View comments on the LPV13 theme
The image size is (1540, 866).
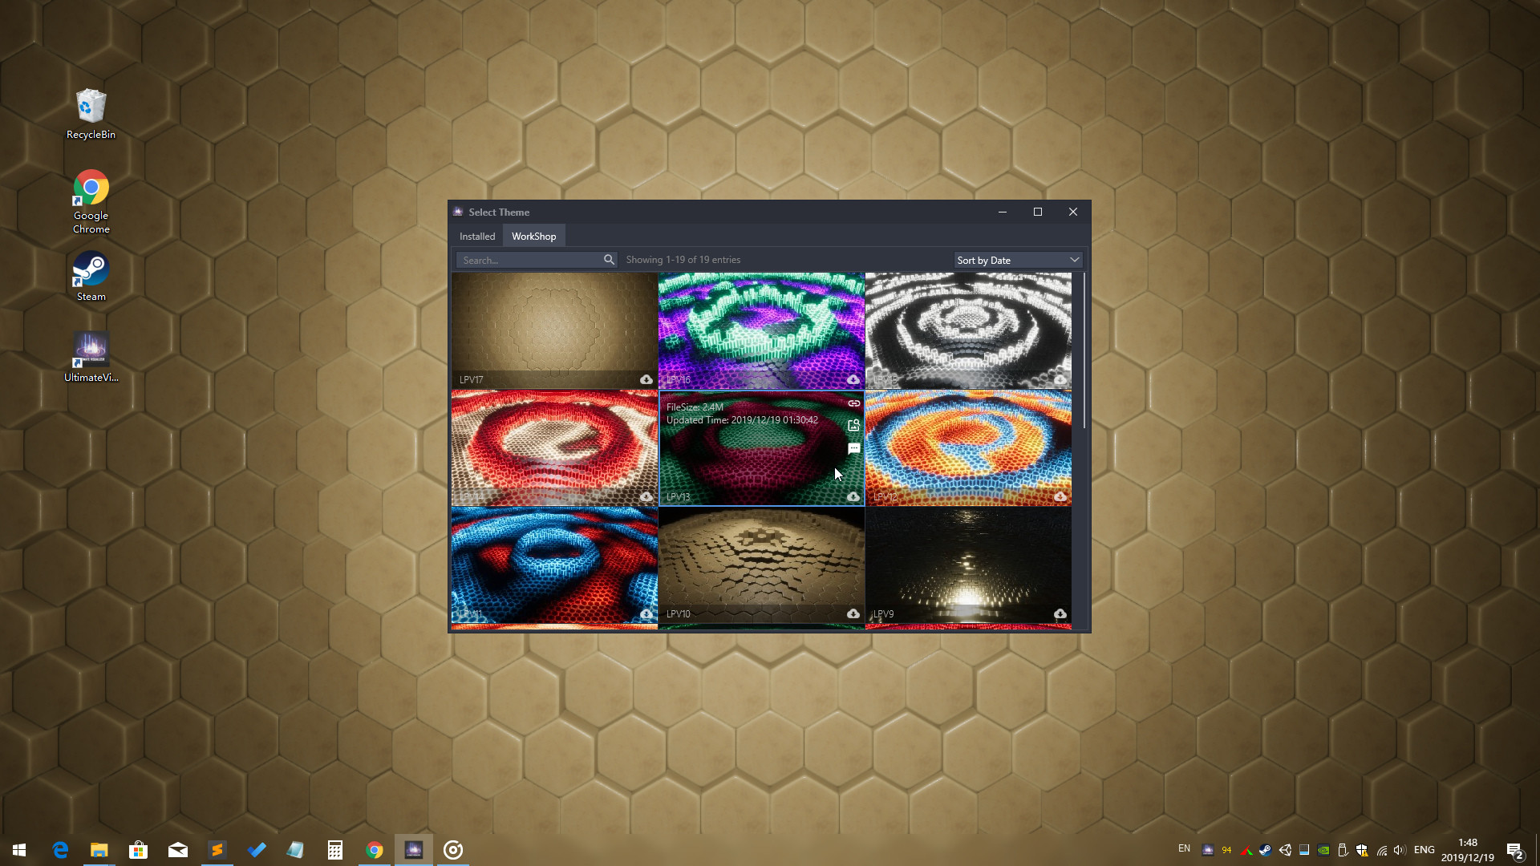(x=853, y=448)
